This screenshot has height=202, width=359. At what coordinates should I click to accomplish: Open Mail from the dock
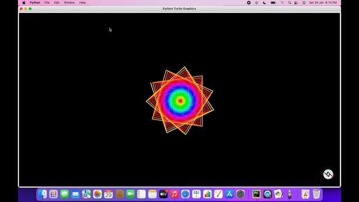pos(76,194)
